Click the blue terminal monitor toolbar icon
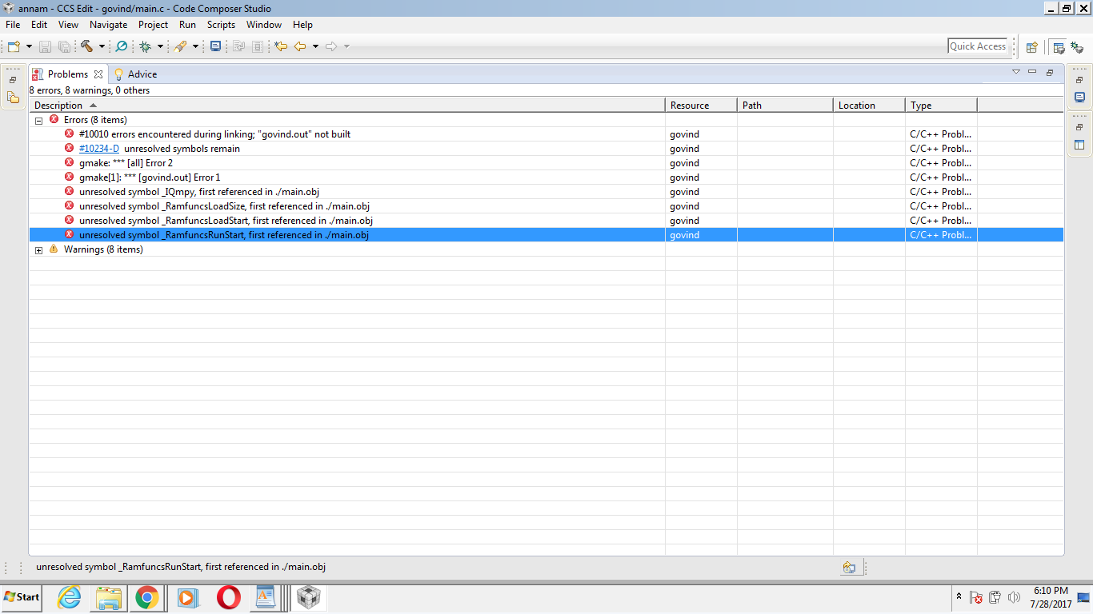Screen dimensions: 1093x614 point(215,46)
